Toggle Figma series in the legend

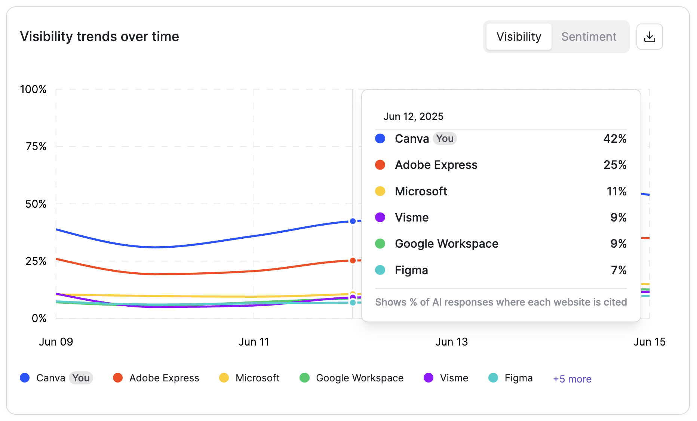pos(510,378)
